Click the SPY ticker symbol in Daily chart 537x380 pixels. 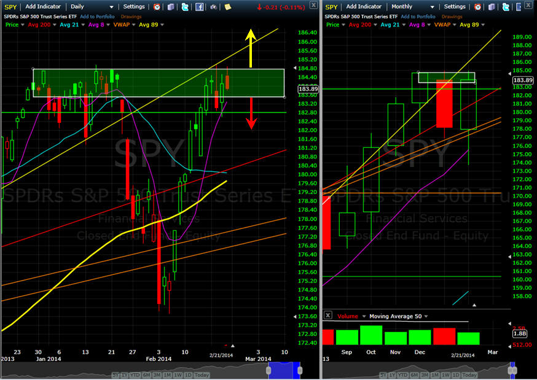point(10,7)
